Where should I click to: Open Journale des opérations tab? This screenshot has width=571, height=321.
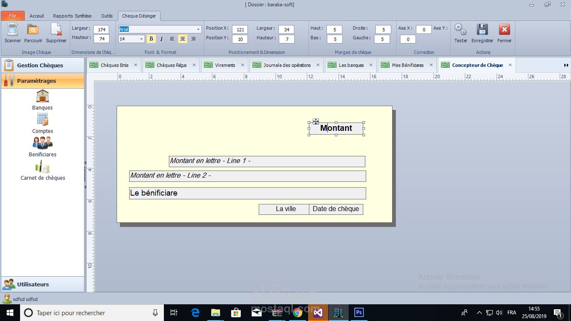287,65
